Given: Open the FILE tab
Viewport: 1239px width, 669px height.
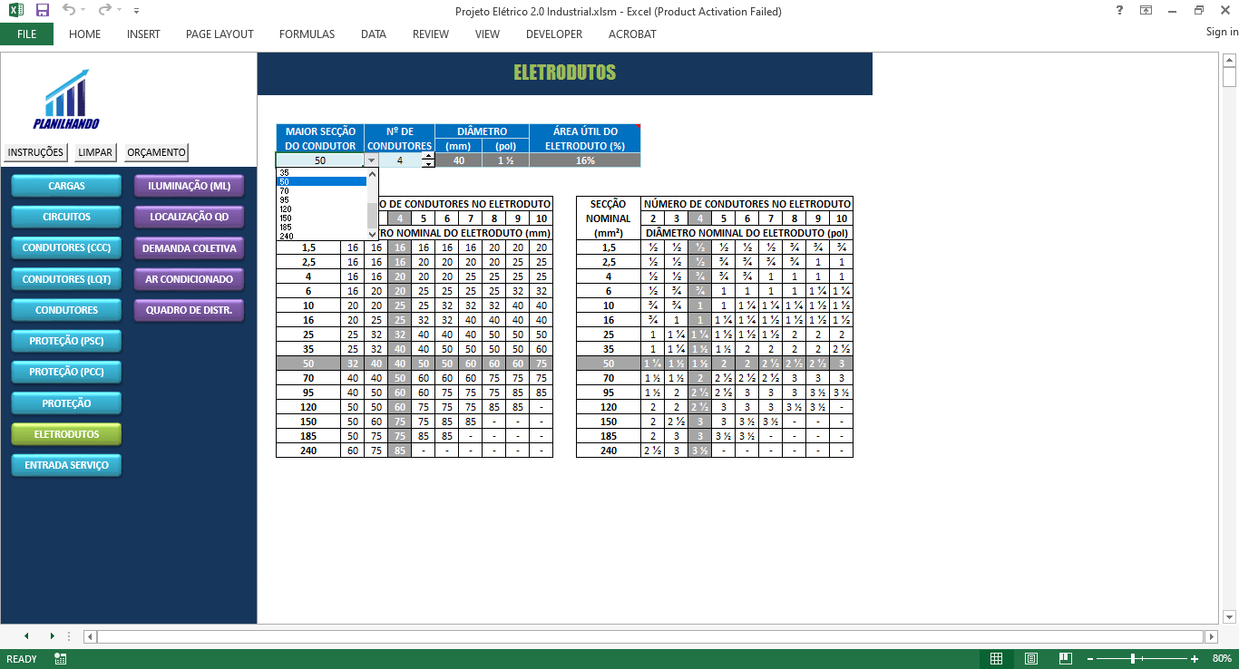Looking at the screenshot, I should click(26, 34).
